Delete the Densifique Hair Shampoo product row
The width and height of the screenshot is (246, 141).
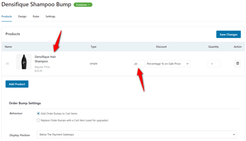pyautogui.click(x=238, y=64)
